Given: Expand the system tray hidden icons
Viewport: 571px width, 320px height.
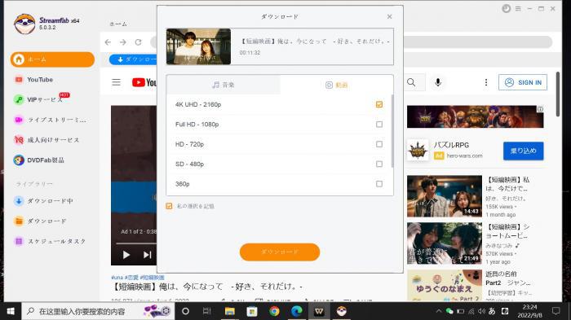Looking at the screenshot, I should click(x=439, y=311).
